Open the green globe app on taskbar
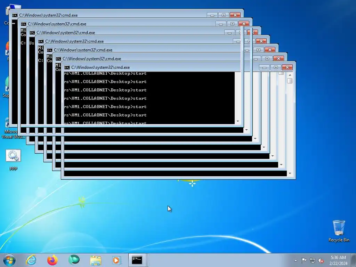Image resolution: width=356 pixels, height=267 pixels. click(74, 260)
